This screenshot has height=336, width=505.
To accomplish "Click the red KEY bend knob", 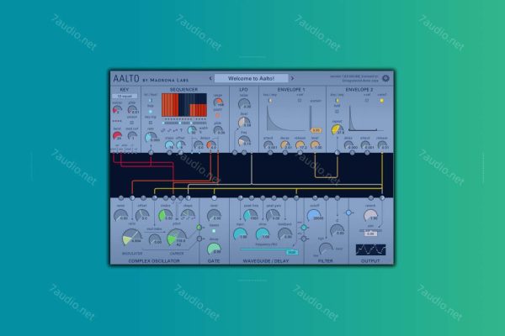I will (x=117, y=136).
